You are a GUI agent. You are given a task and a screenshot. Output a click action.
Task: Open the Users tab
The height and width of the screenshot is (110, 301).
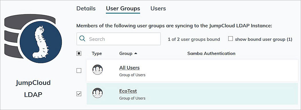pyautogui.click(x=158, y=9)
